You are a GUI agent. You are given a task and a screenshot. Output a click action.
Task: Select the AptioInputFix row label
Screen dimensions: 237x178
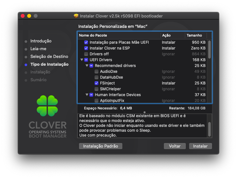(x=112, y=101)
